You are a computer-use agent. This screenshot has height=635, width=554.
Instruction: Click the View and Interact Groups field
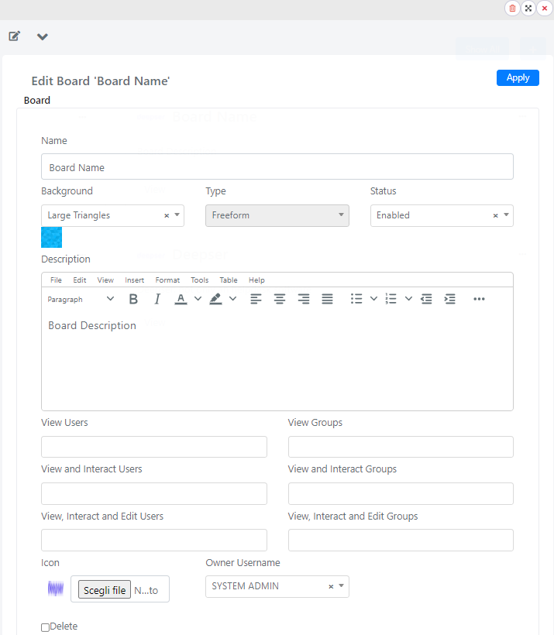401,493
